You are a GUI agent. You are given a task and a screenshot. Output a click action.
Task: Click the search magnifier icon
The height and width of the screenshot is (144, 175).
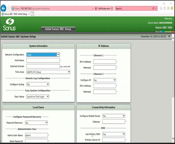[x=154, y=9]
